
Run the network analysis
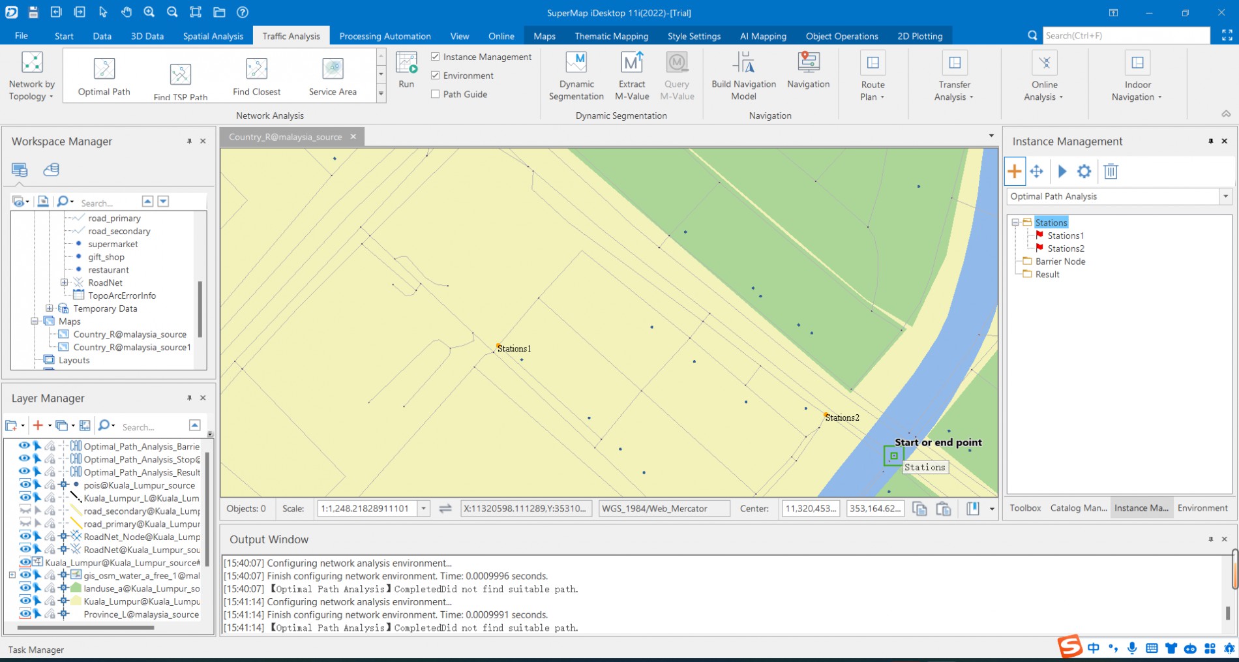[x=406, y=70]
